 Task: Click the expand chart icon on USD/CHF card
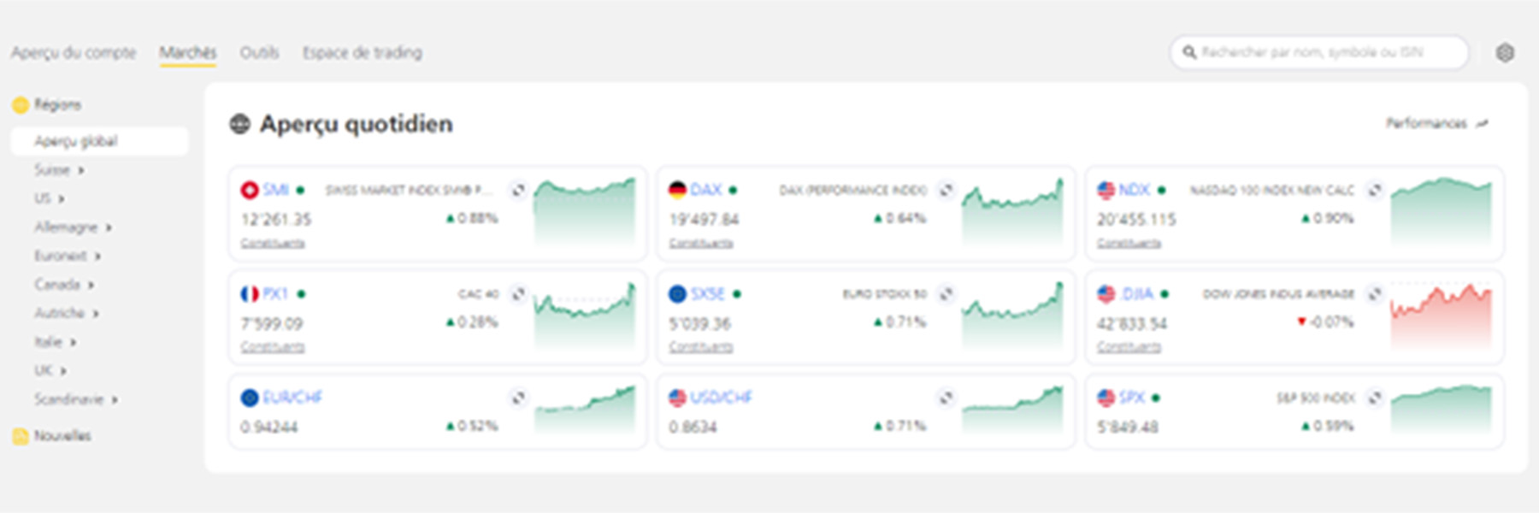[x=946, y=398]
